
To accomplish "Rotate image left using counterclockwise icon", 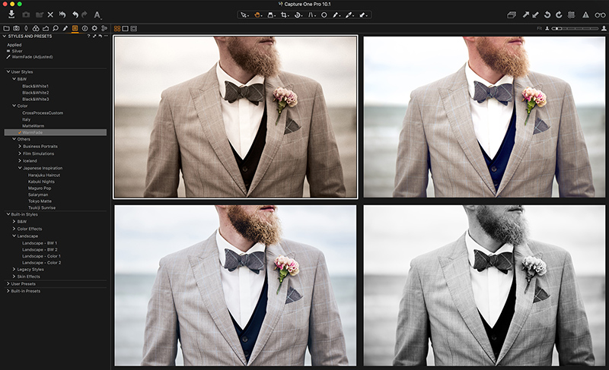I will click(547, 14).
